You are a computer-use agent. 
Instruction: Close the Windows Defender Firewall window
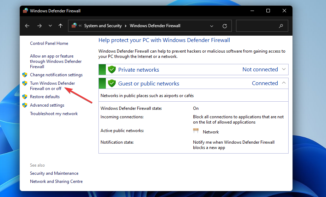[x=284, y=11]
